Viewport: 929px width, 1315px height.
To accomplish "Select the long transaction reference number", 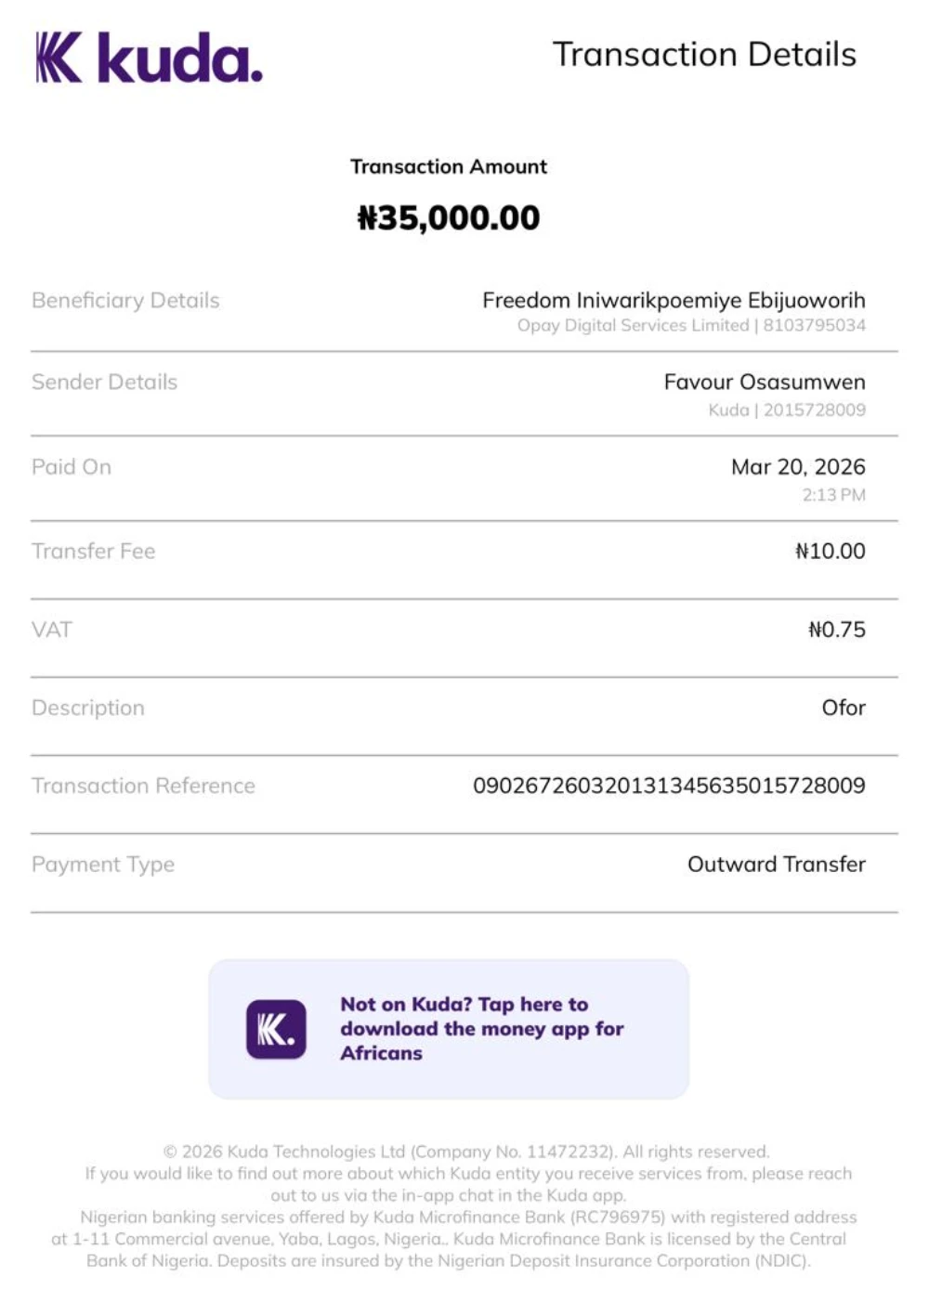I will tap(669, 786).
